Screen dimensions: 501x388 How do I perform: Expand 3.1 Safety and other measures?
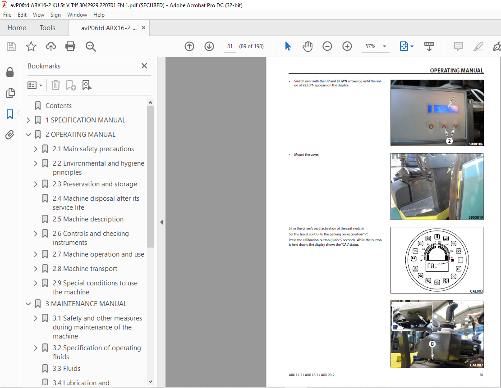[36, 318]
